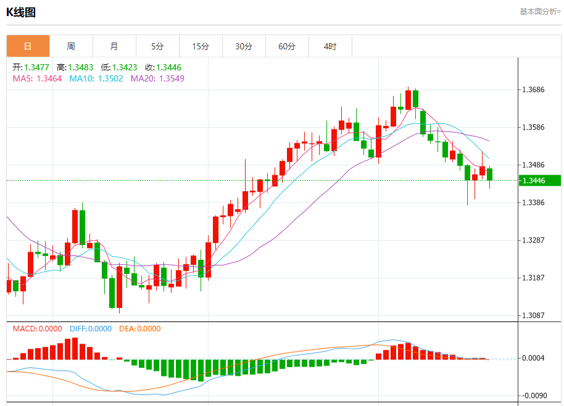
Task: Click the 1.3586 price axis label
Action: click(x=533, y=127)
